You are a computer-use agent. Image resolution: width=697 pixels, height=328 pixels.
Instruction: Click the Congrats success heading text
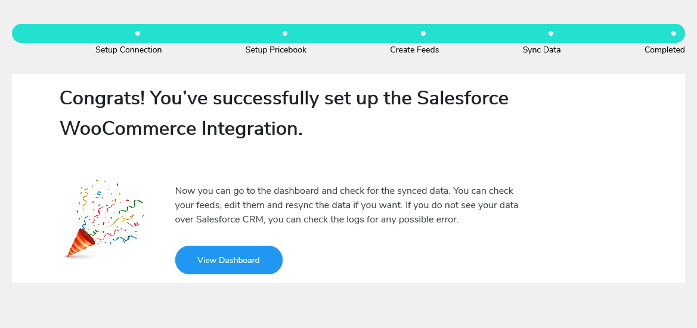pos(284,98)
